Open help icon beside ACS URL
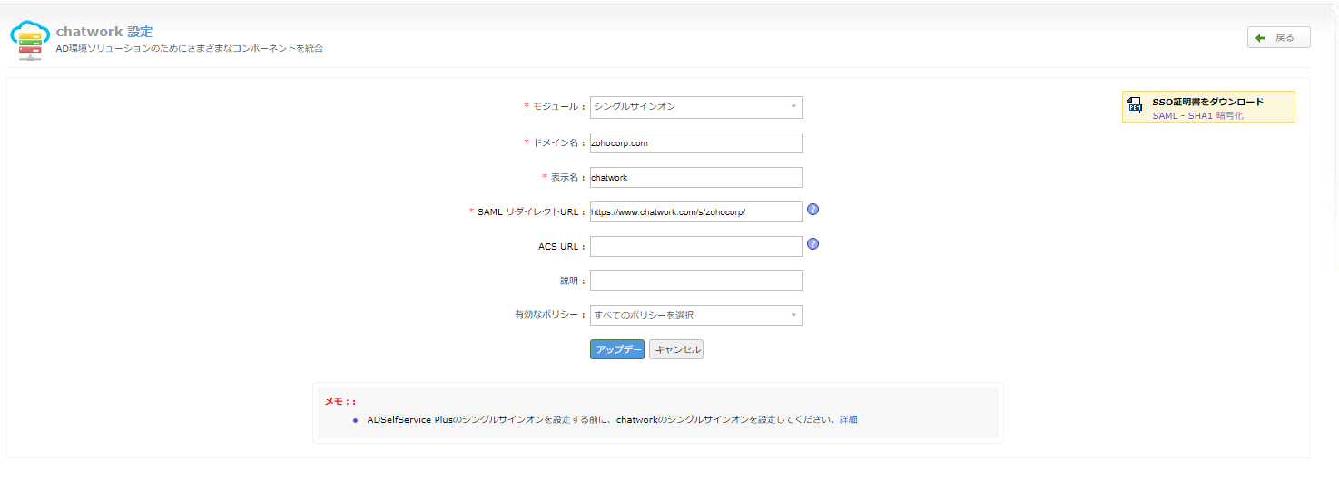Image resolution: width=1339 pixels, height=481 pixels. click(813, 244)
